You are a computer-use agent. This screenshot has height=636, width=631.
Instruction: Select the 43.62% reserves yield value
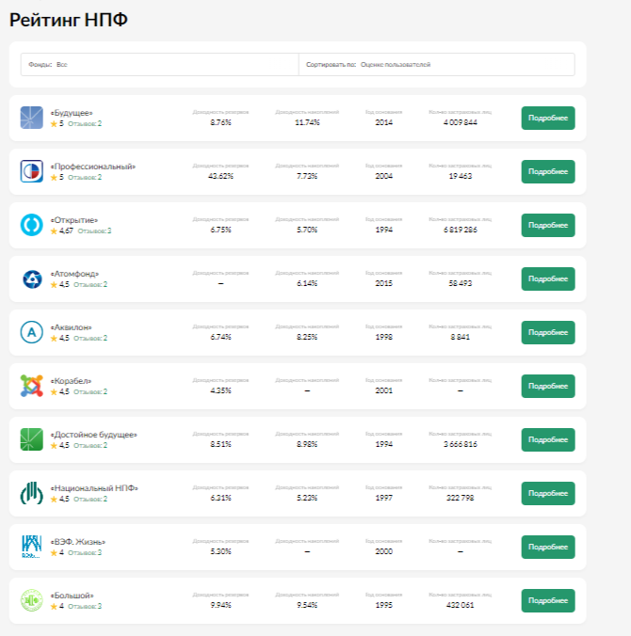(220, 176)
